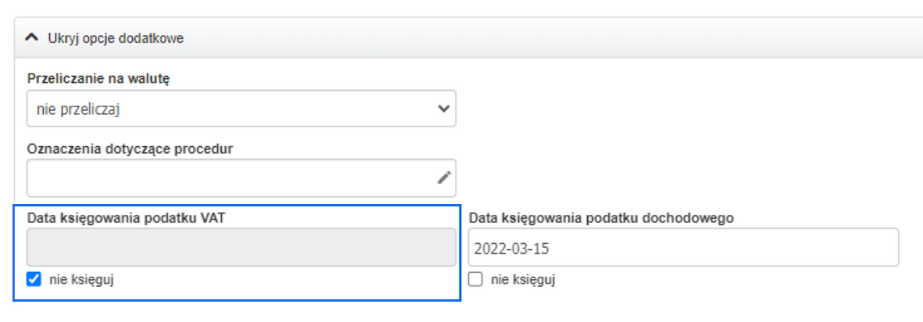Click 'nie księguj' label below VAT date field
Screen dimensions: 923x322
tap(81, 280)
